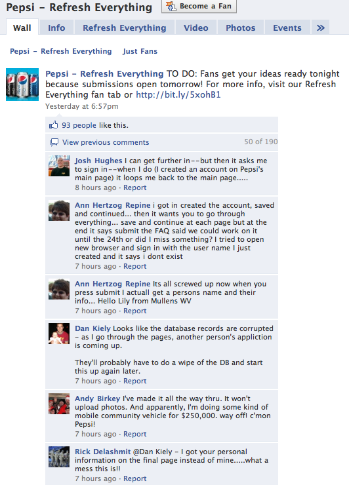This screenshot has height=485, width=349.
Task: Open Andy Birkey's avatar photo
Action: coord(59,404)
